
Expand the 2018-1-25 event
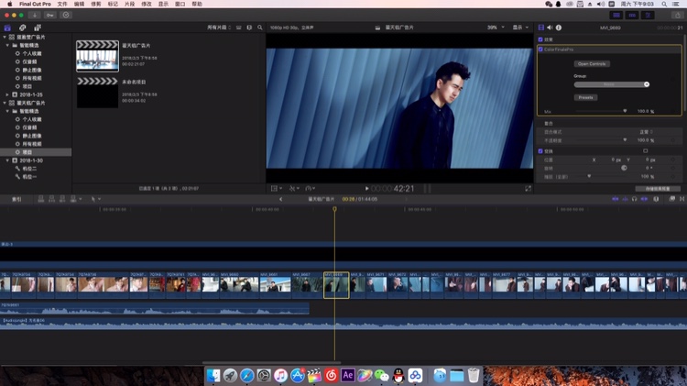coord(7,94)
